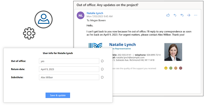Click the mobile number 202-555-0141
Screen dimensions: 204x106
(124, 55)
